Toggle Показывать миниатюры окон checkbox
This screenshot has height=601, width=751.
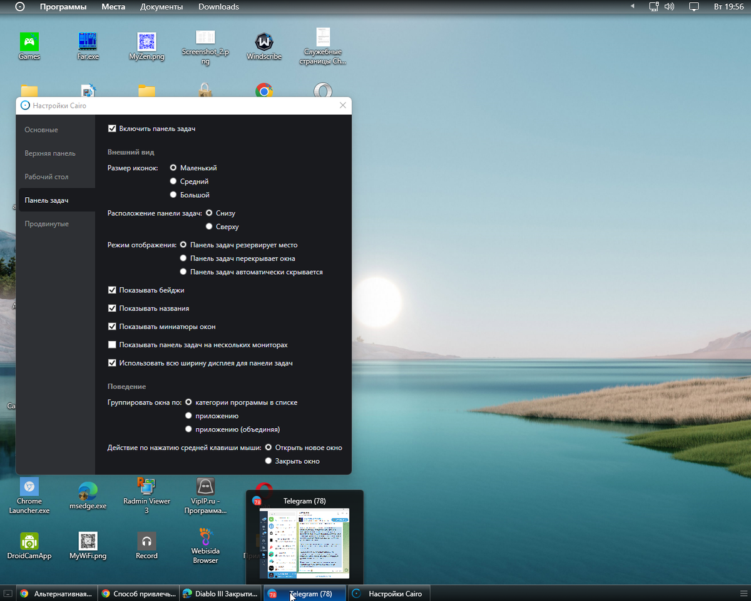(x=112, y=326)
